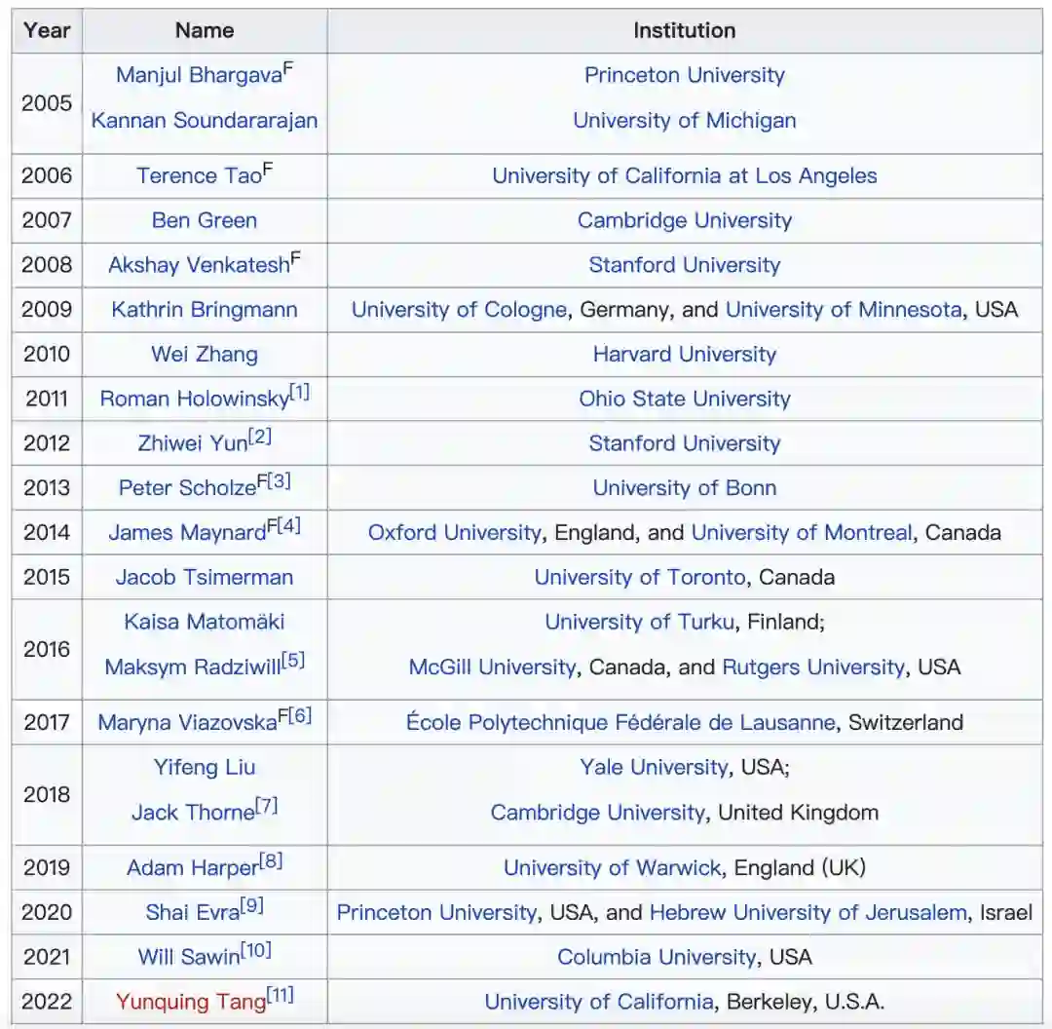Click the Institution column header

[685, 31]
